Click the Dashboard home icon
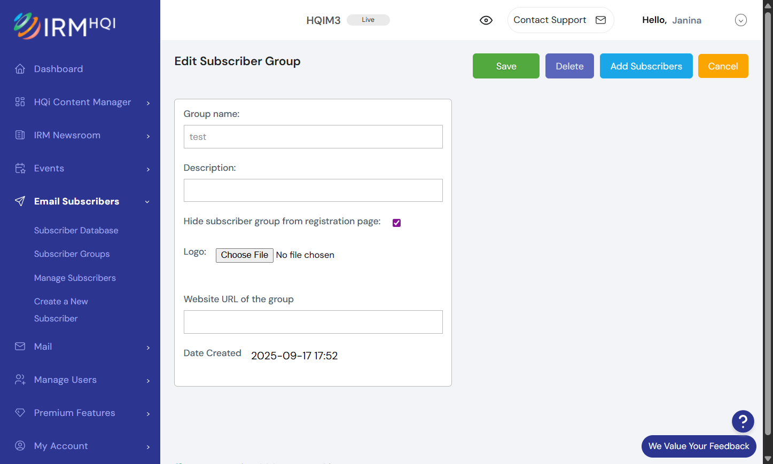 (20, 69)
